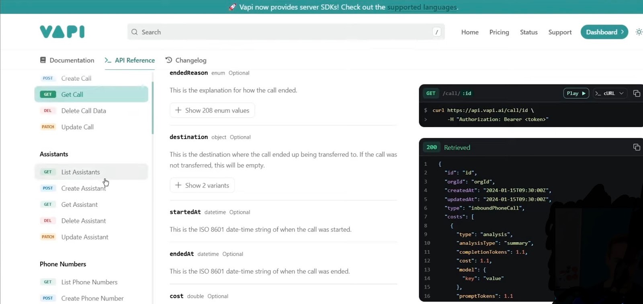
Task: Click the slash shortcut key badge in search
Action: coord(436,32)
